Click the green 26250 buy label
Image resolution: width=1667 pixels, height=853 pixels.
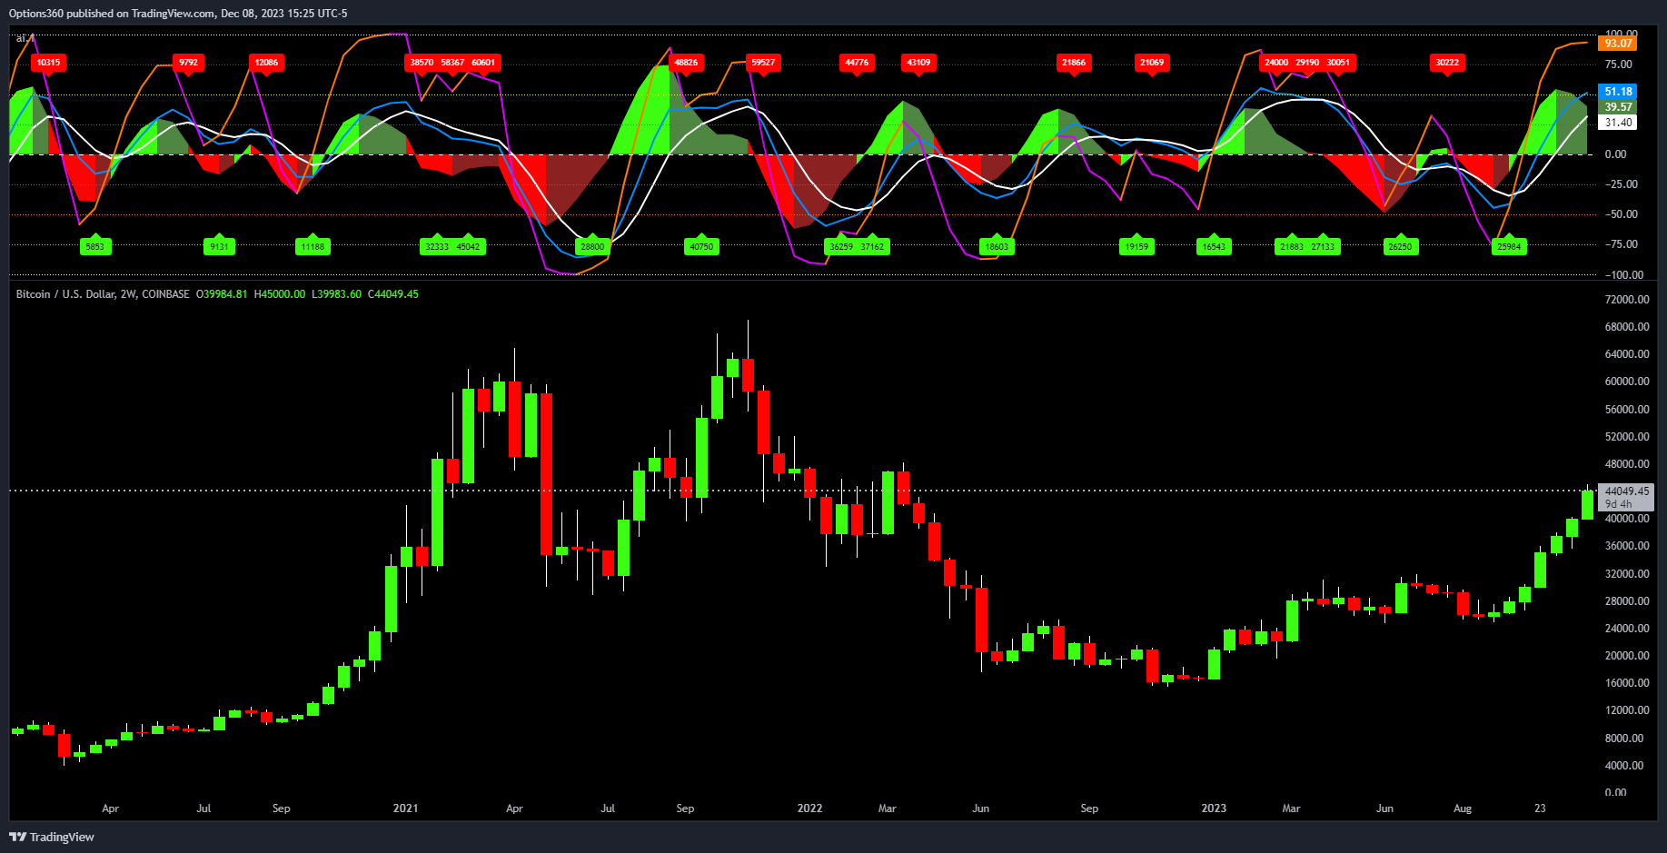click(1400, 246)
